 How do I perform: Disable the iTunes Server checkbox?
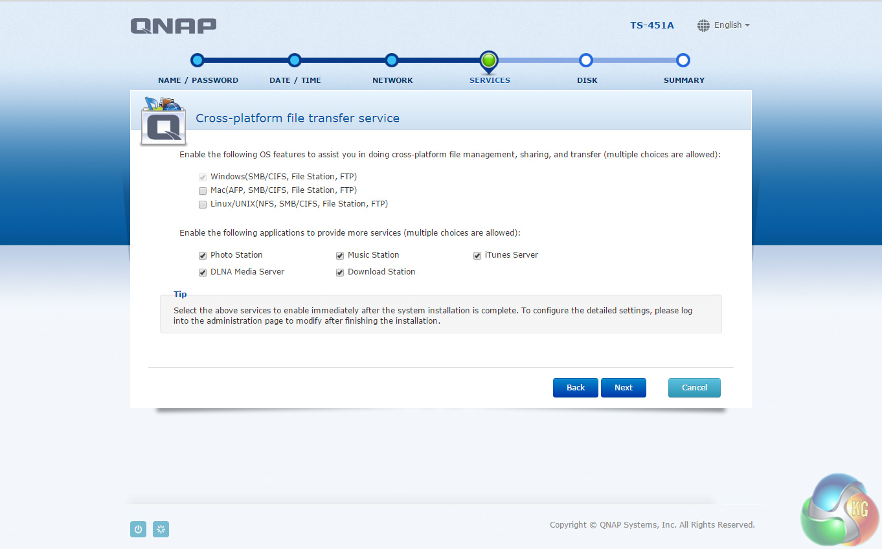tap(477, 256)
